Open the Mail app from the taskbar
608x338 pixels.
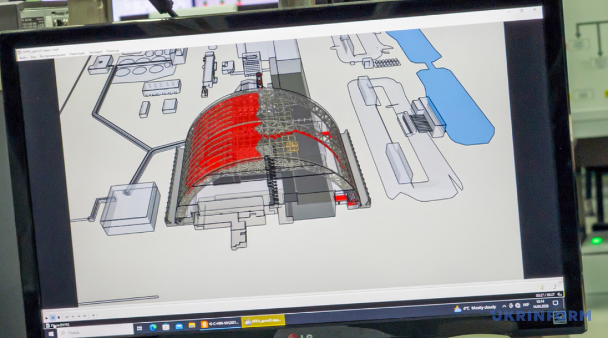coord(179,326)
